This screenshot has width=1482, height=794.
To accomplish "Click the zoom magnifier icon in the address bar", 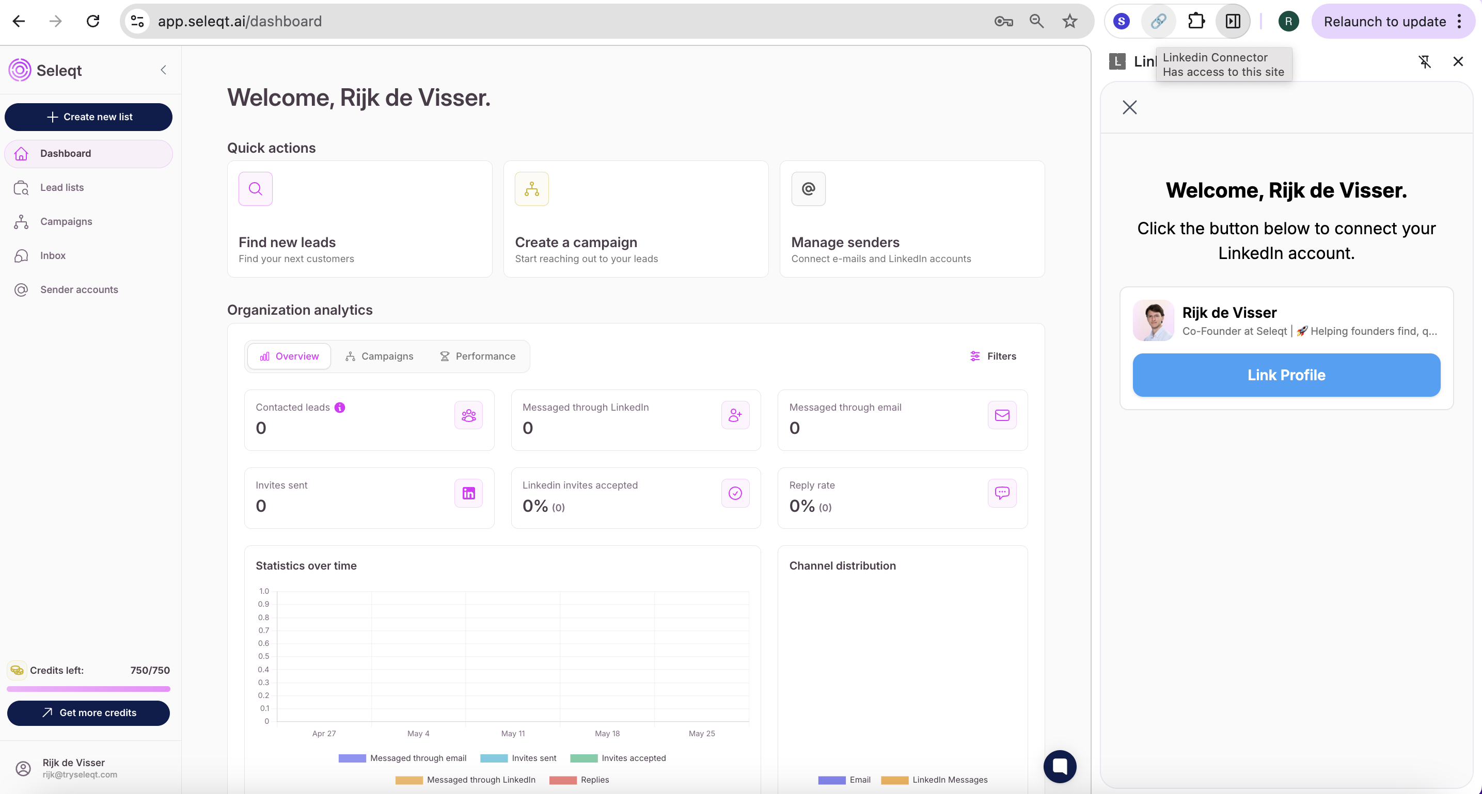I will [x=1037, y=21].
